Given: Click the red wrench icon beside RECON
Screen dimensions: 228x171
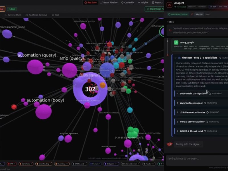Looking at the screenshot, I should point(192,14).
